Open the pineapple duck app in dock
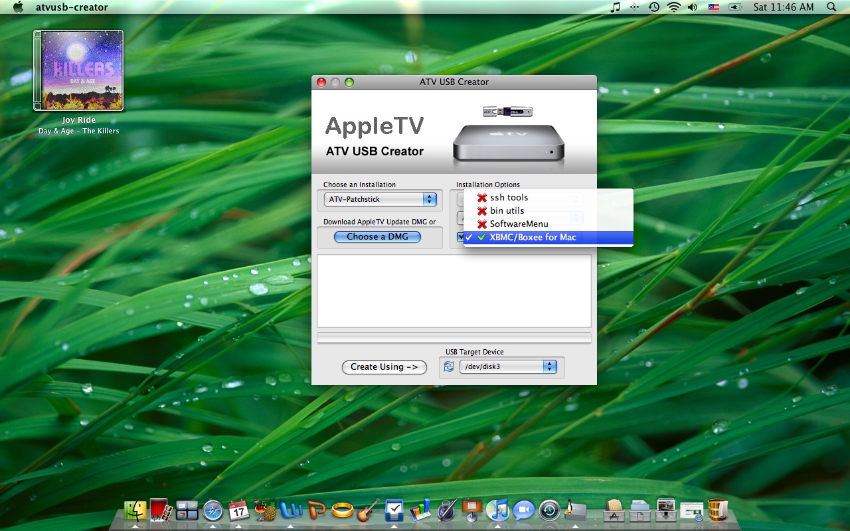The width and height of the screenshot is (850, 531). point(265,510)
